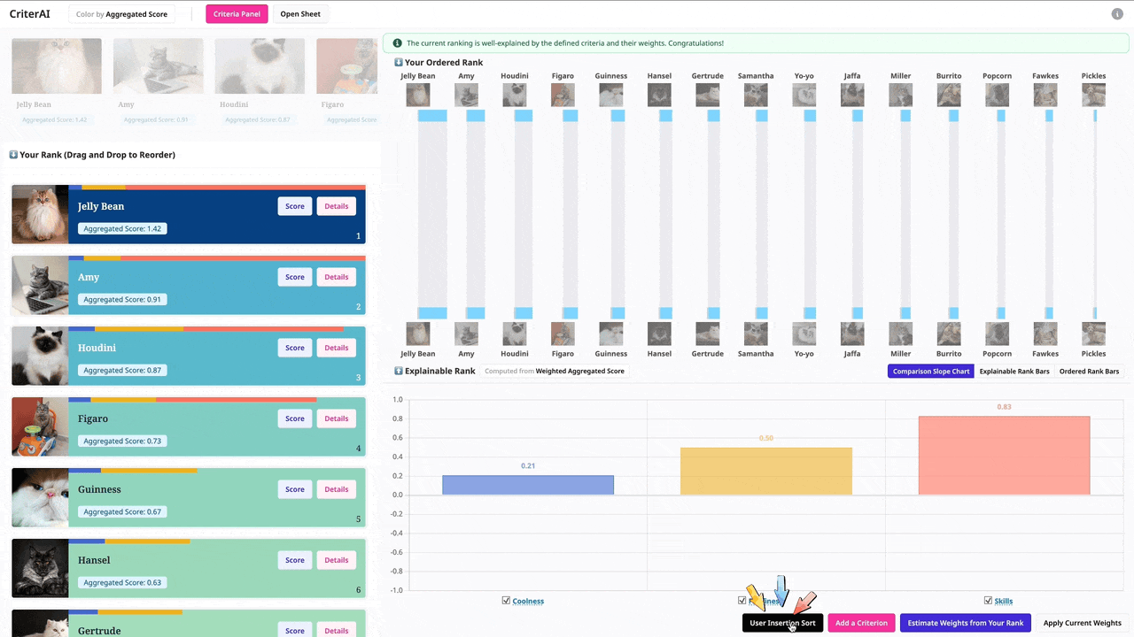Screen dimensions: 1134x637
Task: Click the arrow icon beside Explainable Rank
Action: (399, 371)
